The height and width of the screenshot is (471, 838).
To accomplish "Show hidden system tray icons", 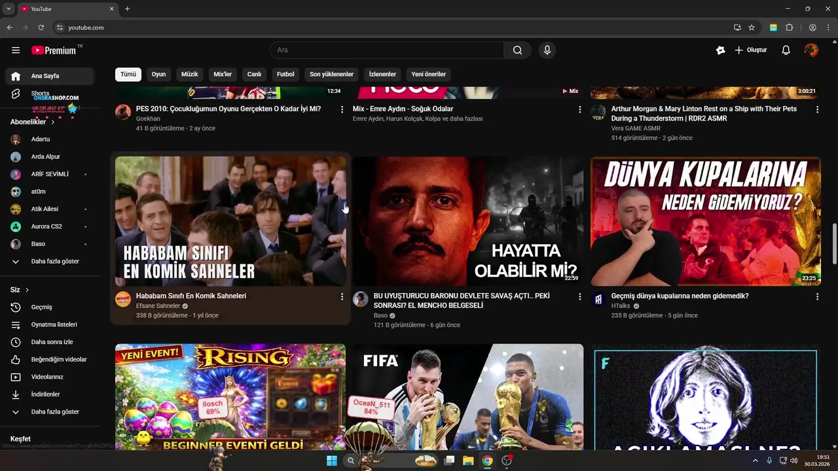I will [755, 461].
